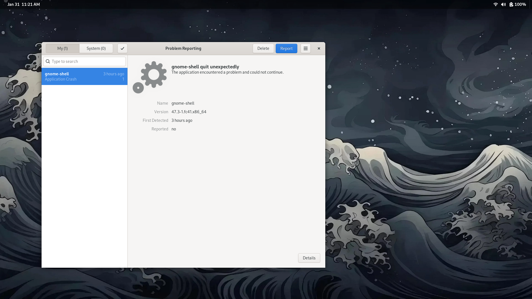Switch to the My (1) tab
This screenshot has height=299, width=532.
62,48
